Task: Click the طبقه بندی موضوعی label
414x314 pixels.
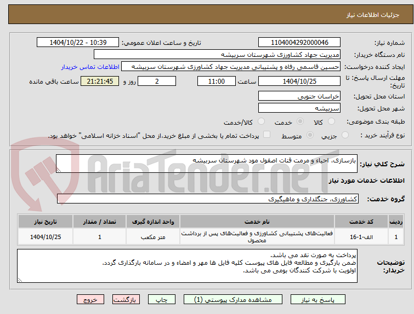Action: (x=376, y=121)
